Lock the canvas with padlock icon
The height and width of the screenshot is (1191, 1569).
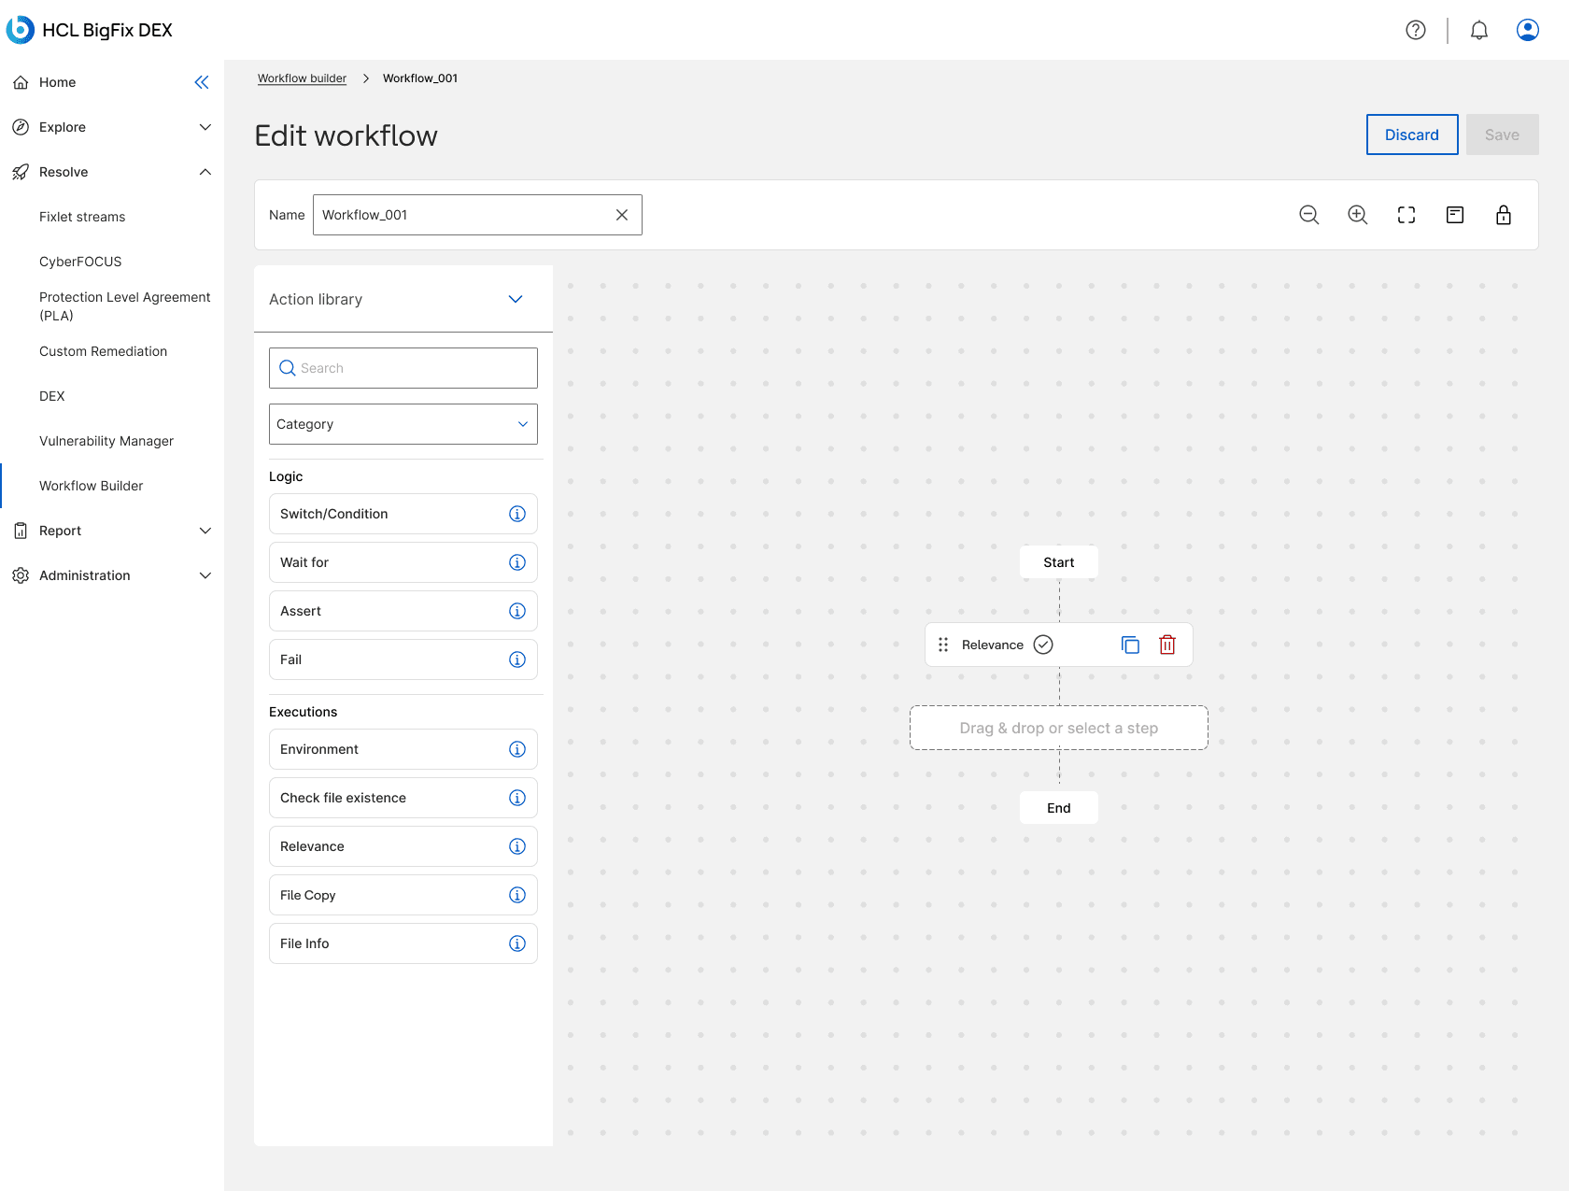pyautogui.click(x=1504, y=215)
